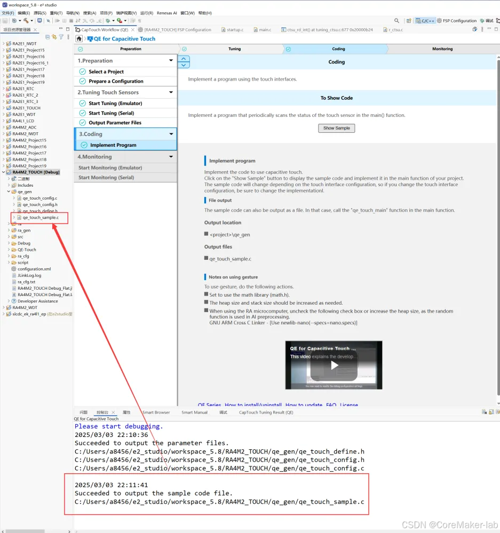500x533 pixels.
Task: Click the Open Perspective icon
Action: click(x=409, y=21)
